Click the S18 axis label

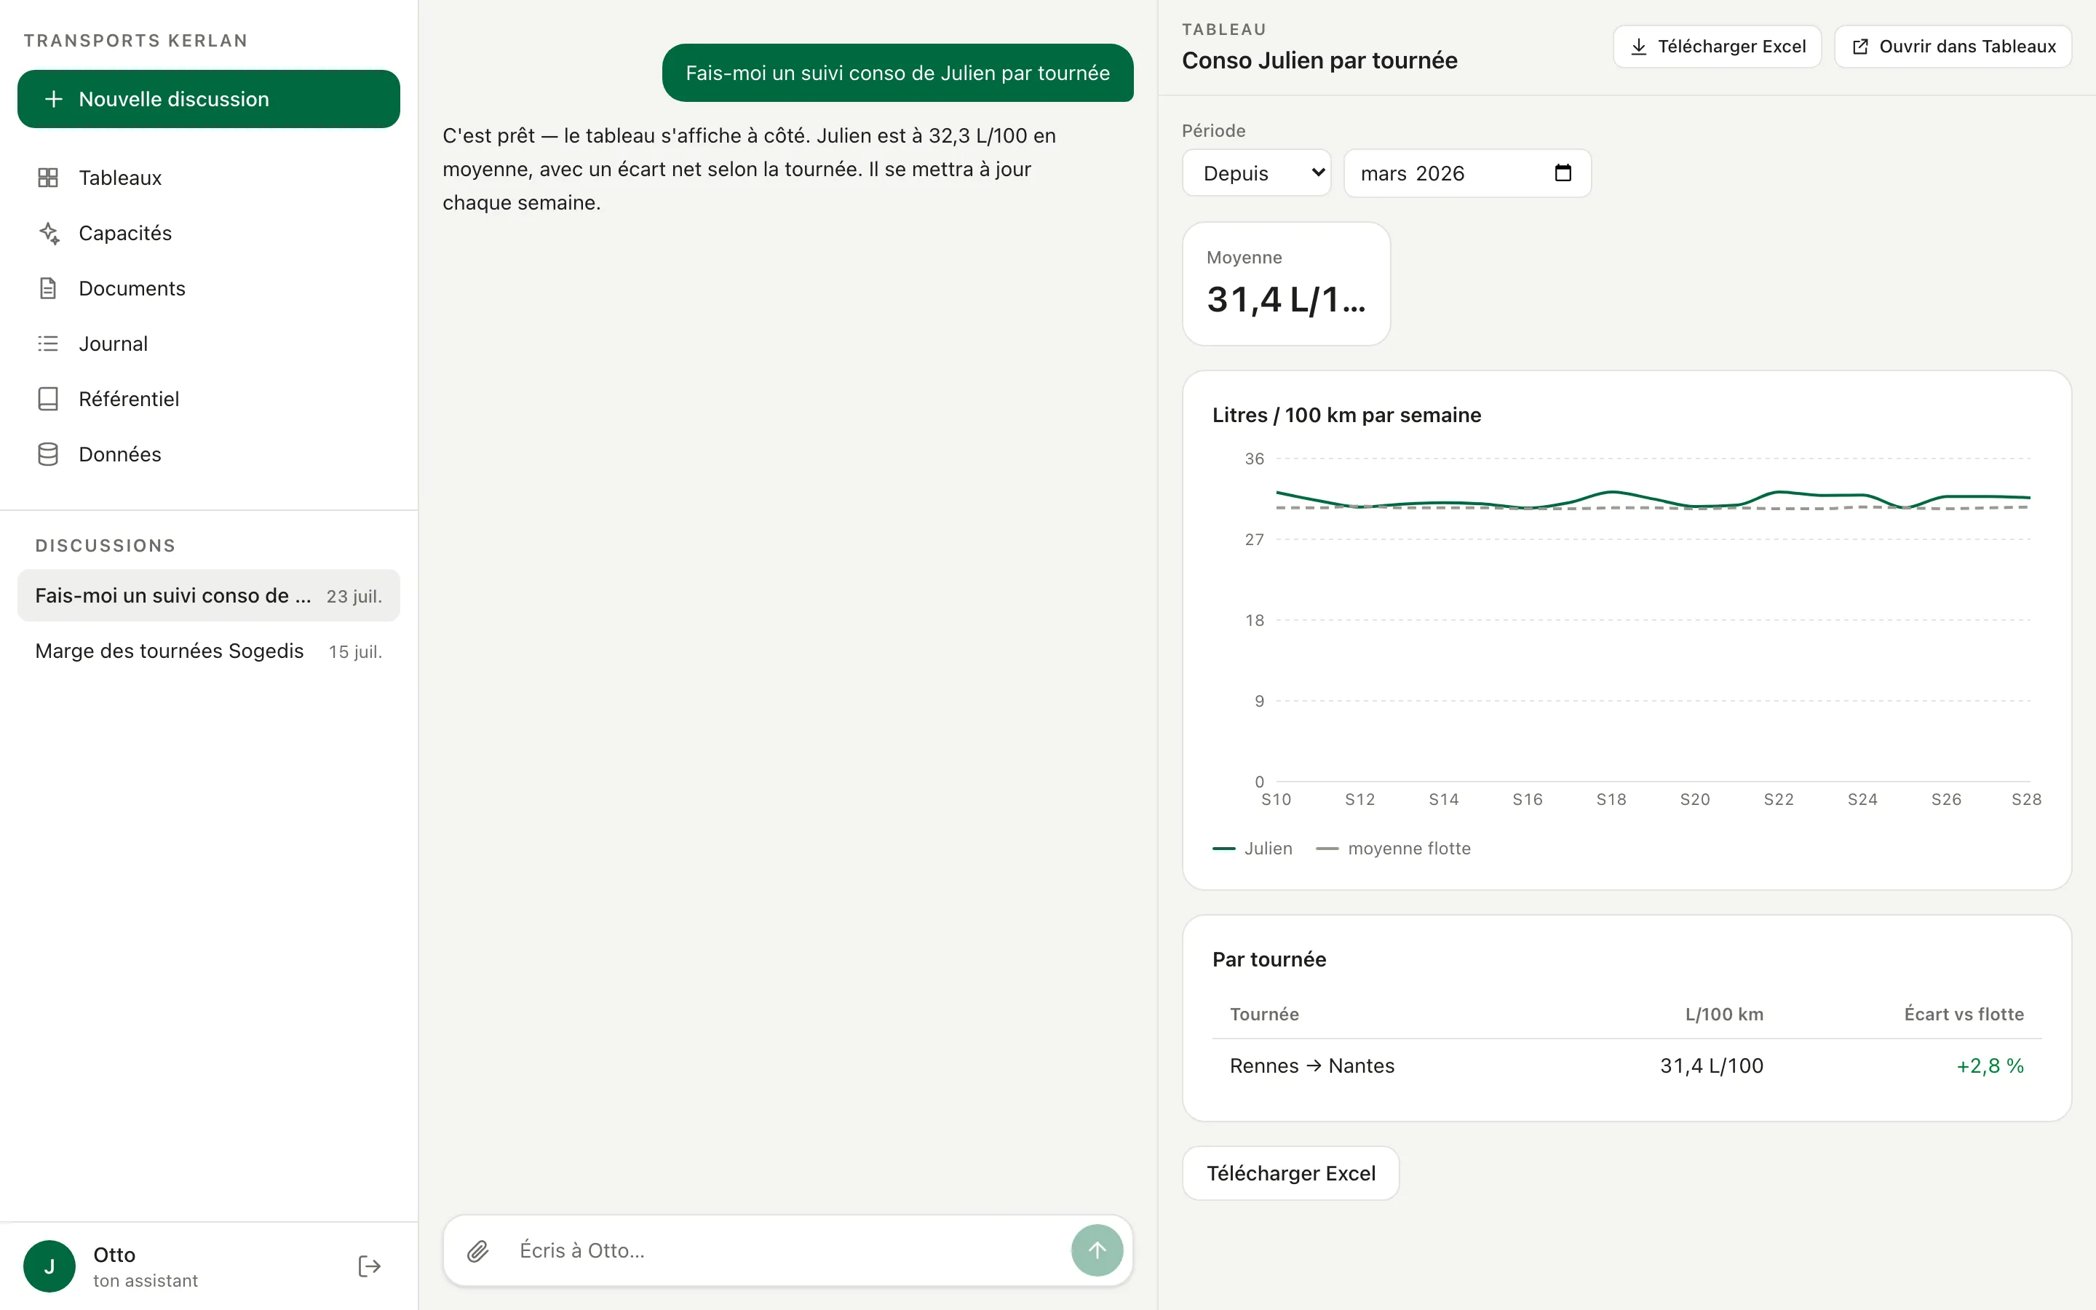1611,799
